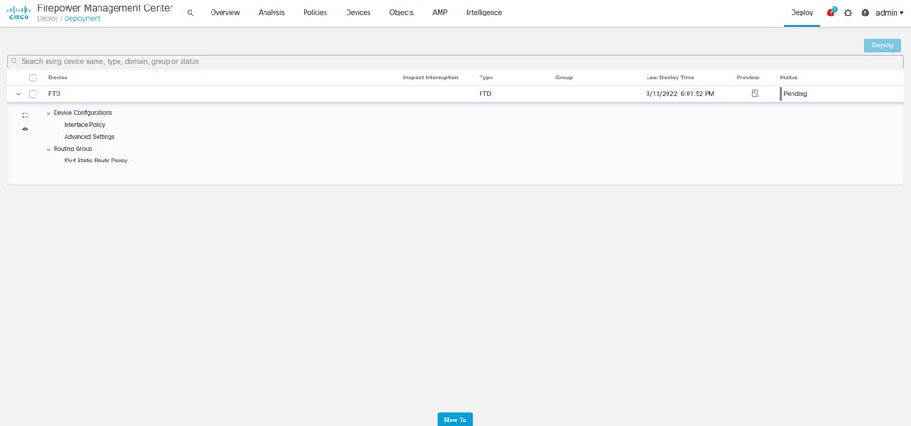Click the Pending status of FTD
Screen dimensions: 911x426
pos(795,94)
